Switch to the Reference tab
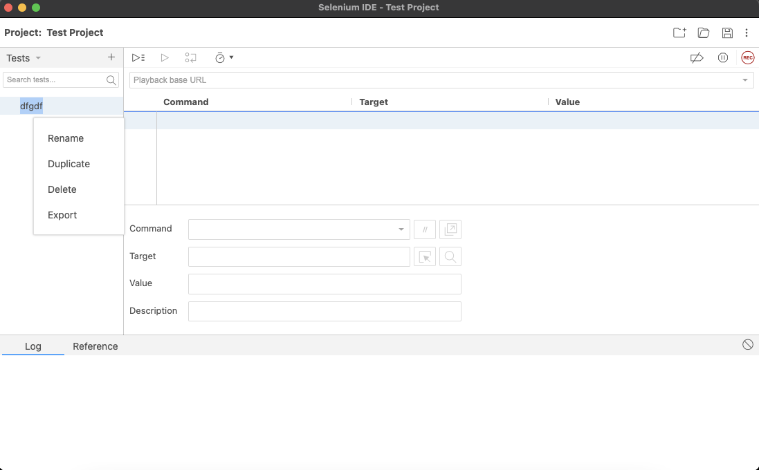Screen dimensions: 759x470 [95, 346]
